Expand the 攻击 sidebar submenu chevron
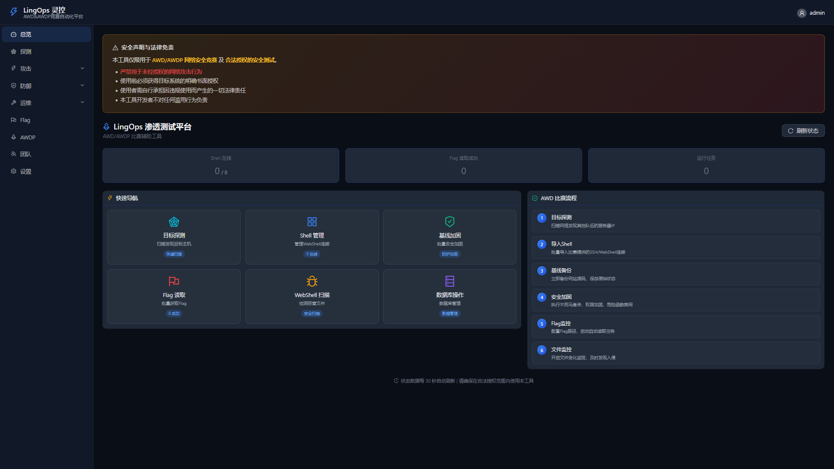This screenshot has width=834, height=469. [x=82, y=68]
